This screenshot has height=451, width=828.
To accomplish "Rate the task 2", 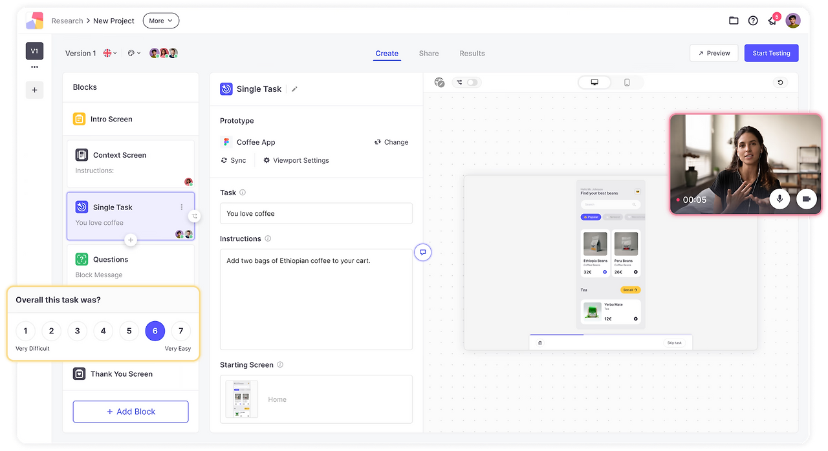I will coord(51,331).
